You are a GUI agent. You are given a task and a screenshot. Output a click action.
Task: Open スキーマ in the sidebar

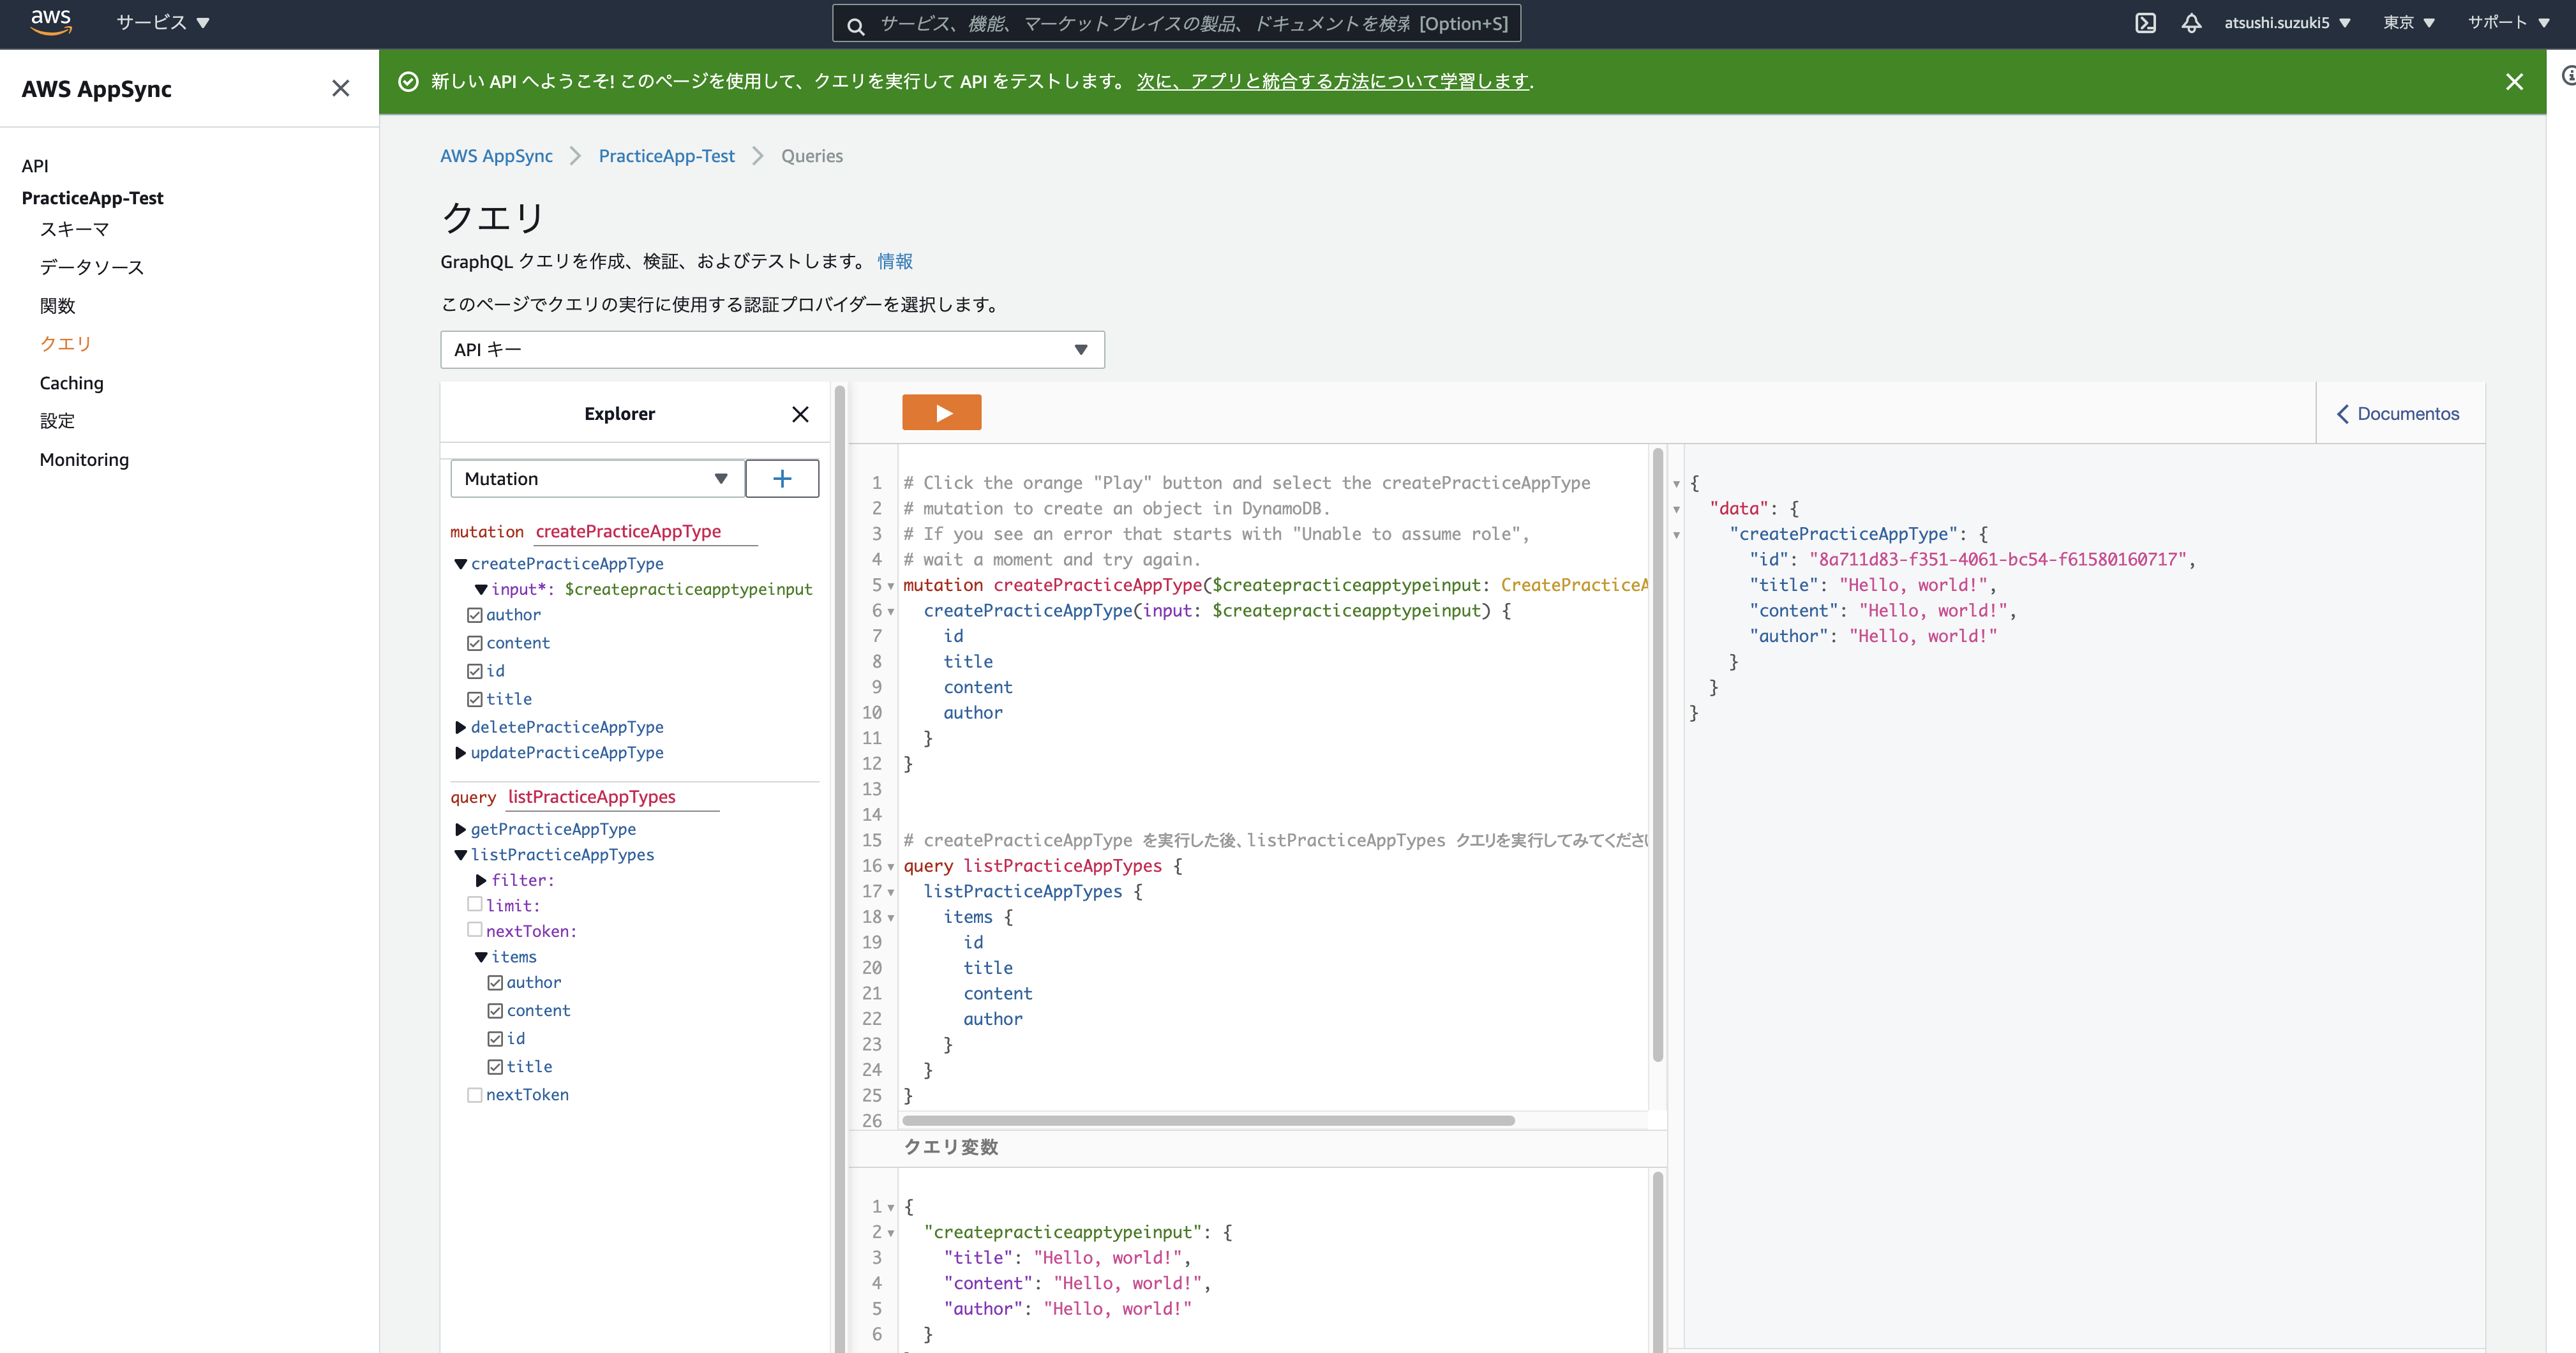[74, 229]
